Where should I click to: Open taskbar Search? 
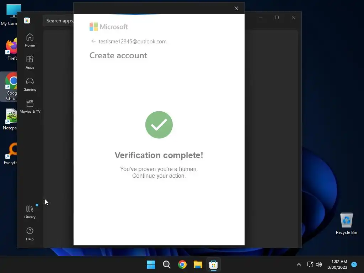pos(167,264)
